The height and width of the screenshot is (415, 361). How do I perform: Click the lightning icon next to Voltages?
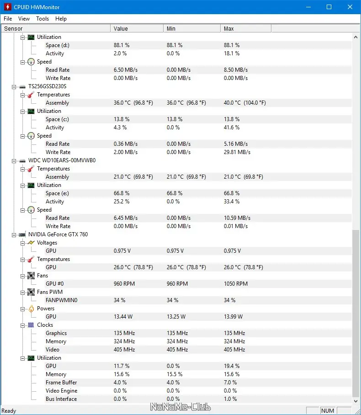click(x=31, y=243)
